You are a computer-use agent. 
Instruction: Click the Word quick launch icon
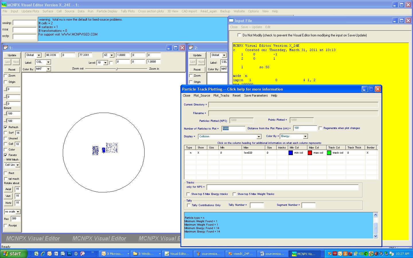pyautogui.click(x=56, y=254)
